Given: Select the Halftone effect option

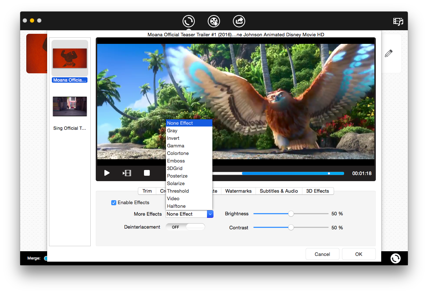Looking at the screenshot, I should [x=189, y=206].
